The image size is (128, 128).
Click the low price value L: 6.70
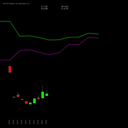(x=65, y=9)
